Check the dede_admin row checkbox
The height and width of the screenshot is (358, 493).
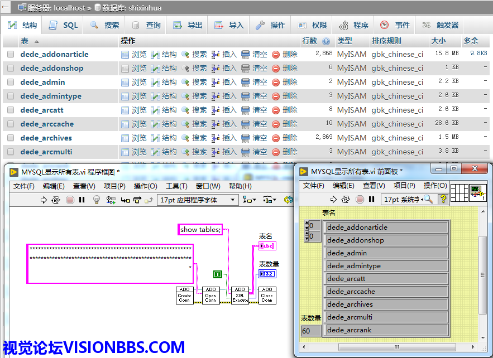point(11,82)
